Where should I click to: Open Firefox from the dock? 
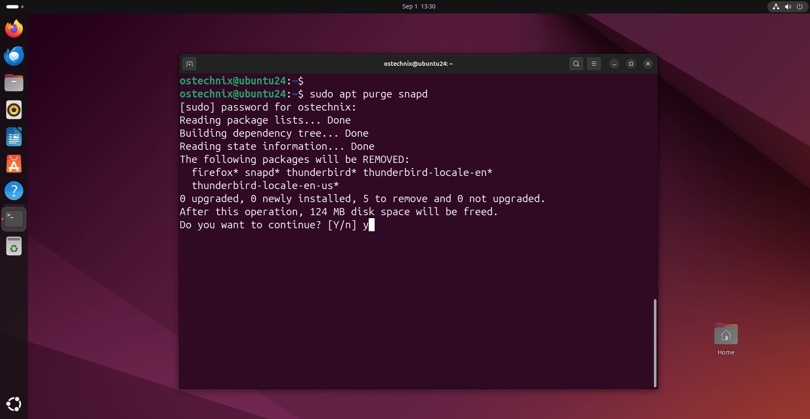[x=14, y=28]
